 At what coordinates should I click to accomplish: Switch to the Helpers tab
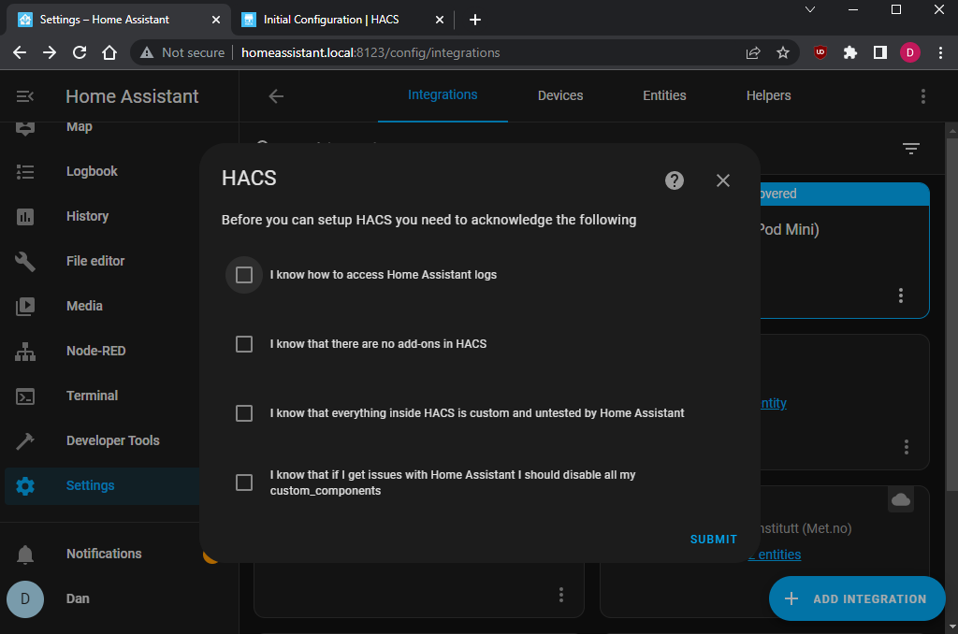click(x=769, y=96)
